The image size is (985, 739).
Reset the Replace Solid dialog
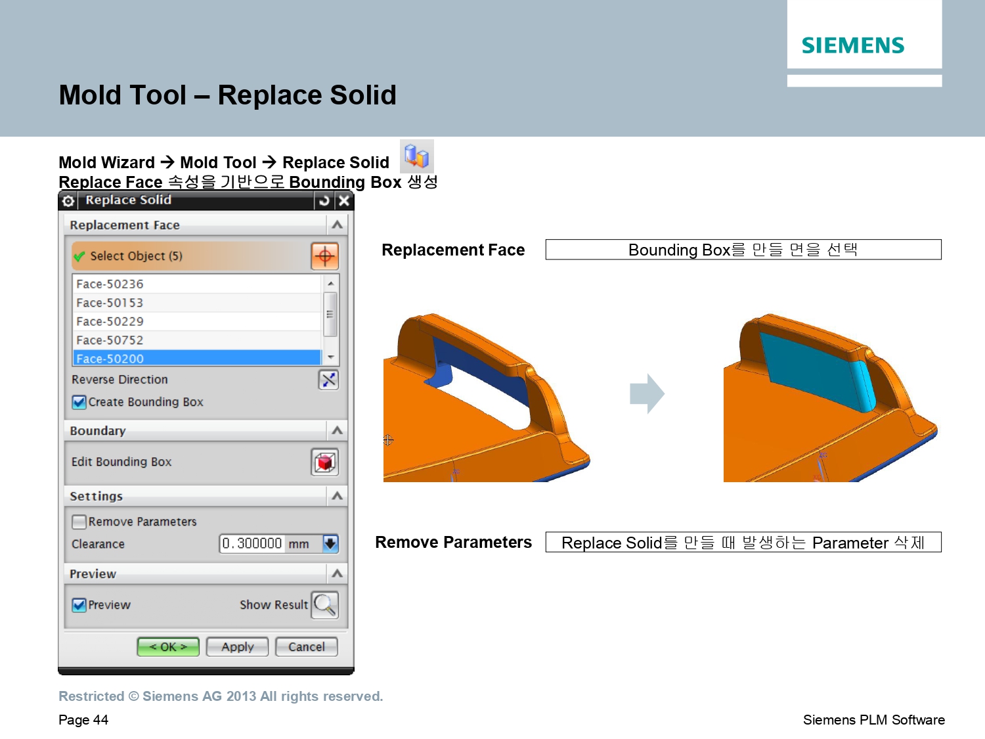[324, 201]
